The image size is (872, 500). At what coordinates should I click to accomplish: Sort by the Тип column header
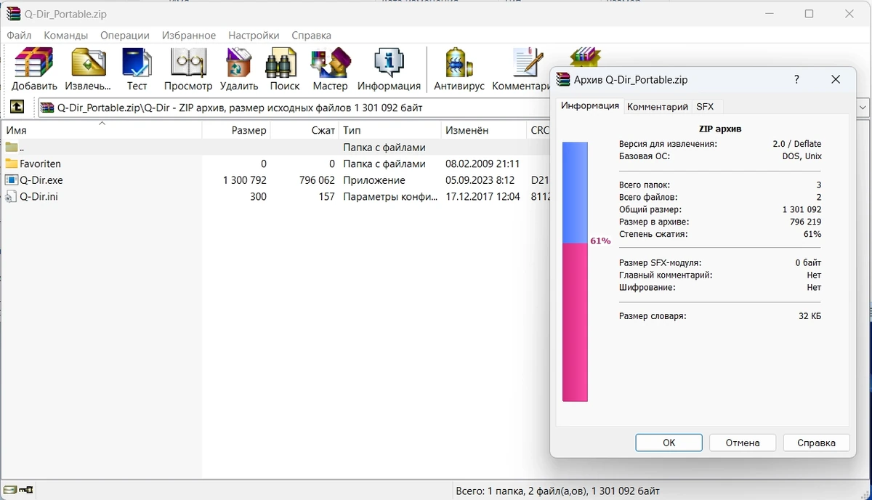(x=390, y=130)
